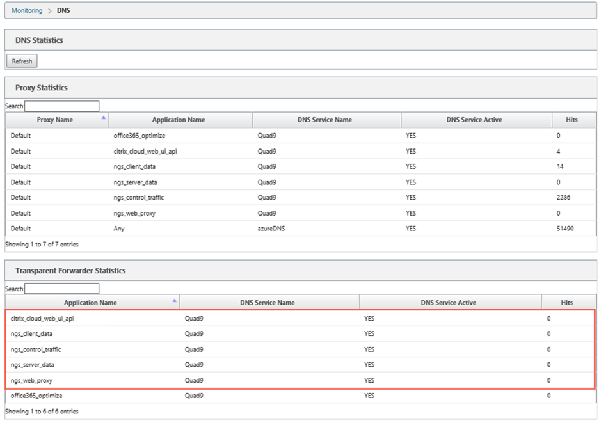Click the Transparent Forwarder Application Name sort arrow
This screenshot has width=601, height=425.
click(x=174, y=300)
